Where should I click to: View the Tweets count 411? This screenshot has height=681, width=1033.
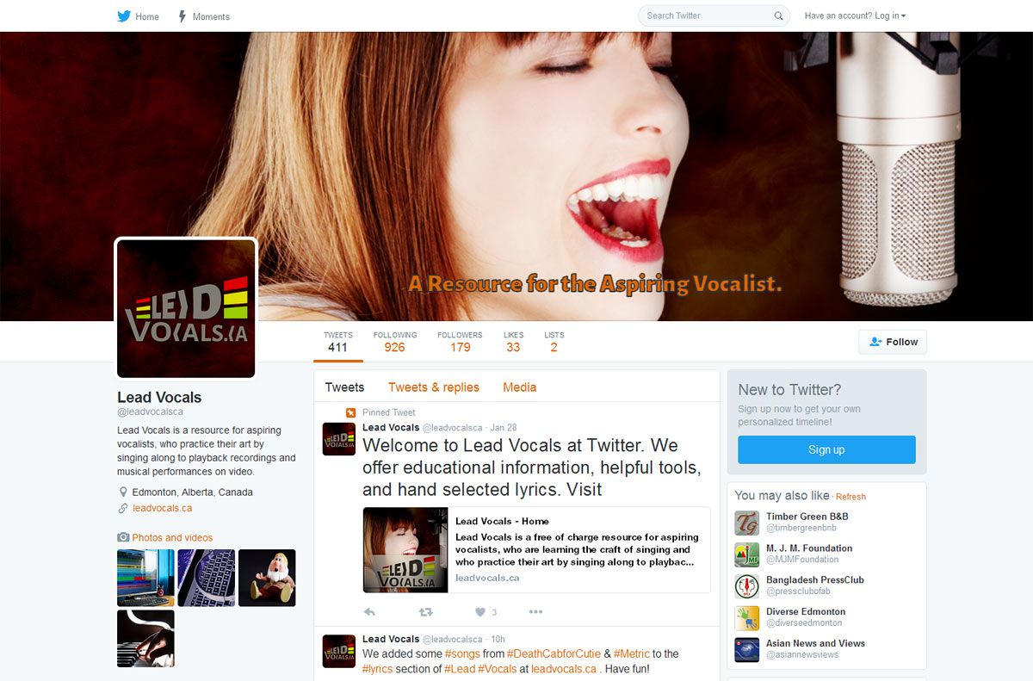337,343
